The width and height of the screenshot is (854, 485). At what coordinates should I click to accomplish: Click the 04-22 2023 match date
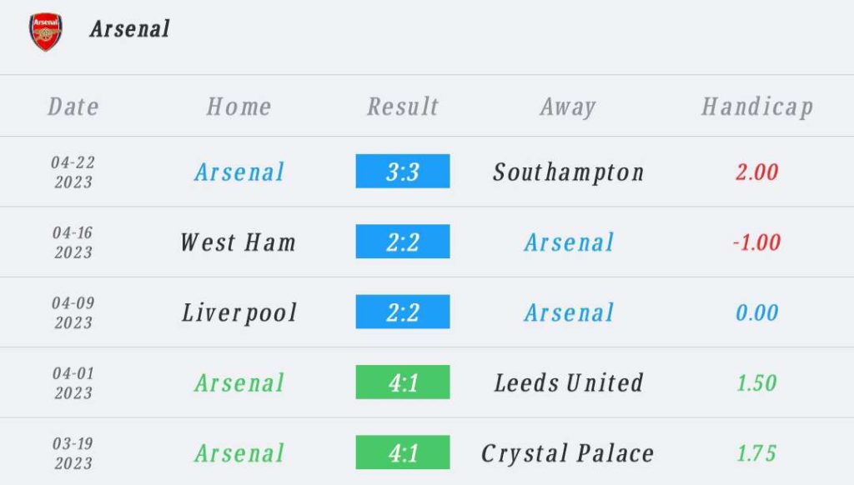[73, 172]
